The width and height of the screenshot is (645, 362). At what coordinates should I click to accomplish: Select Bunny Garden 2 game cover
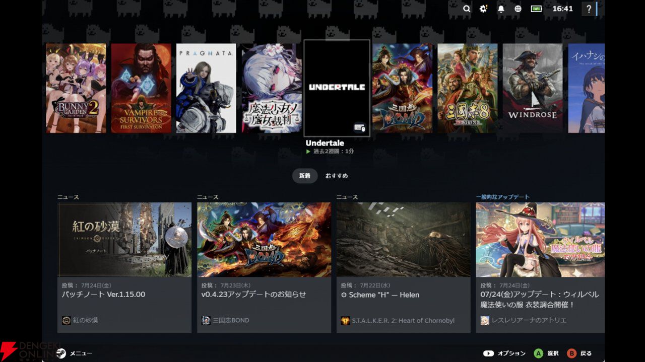click(76, 88)
